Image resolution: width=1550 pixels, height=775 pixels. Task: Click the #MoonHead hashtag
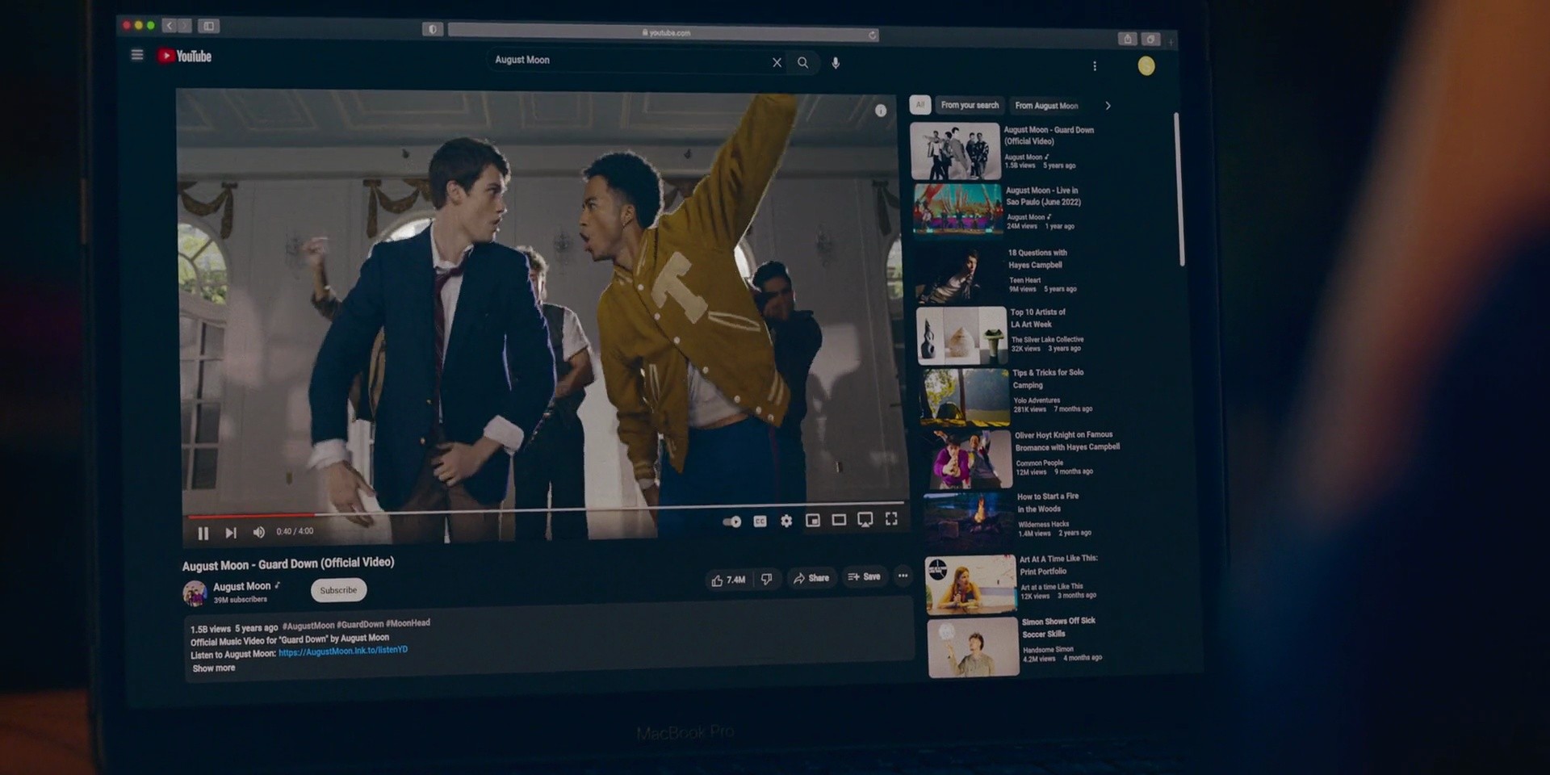click(x=408, y=623)
